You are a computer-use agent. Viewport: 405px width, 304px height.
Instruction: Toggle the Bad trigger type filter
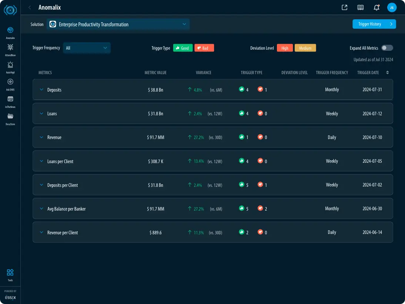204,48
